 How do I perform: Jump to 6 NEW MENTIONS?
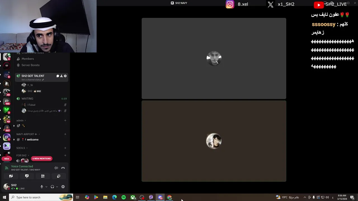(x=41, y=159)
